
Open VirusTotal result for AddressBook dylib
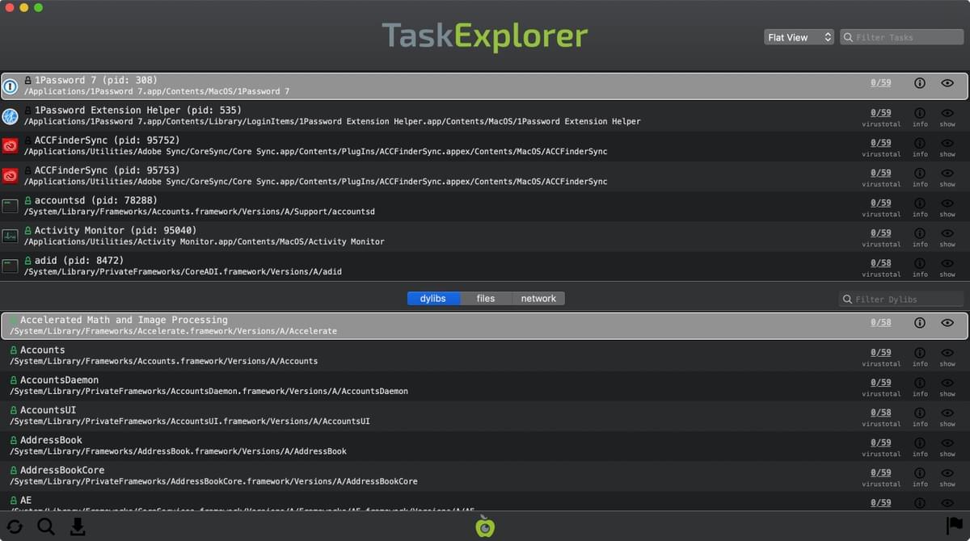(881, 442)
